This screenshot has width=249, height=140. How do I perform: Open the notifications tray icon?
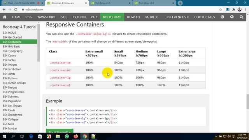click(x=233, y=136)
